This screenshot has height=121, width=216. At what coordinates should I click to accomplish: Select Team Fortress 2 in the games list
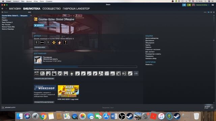(x=7, y=23)
